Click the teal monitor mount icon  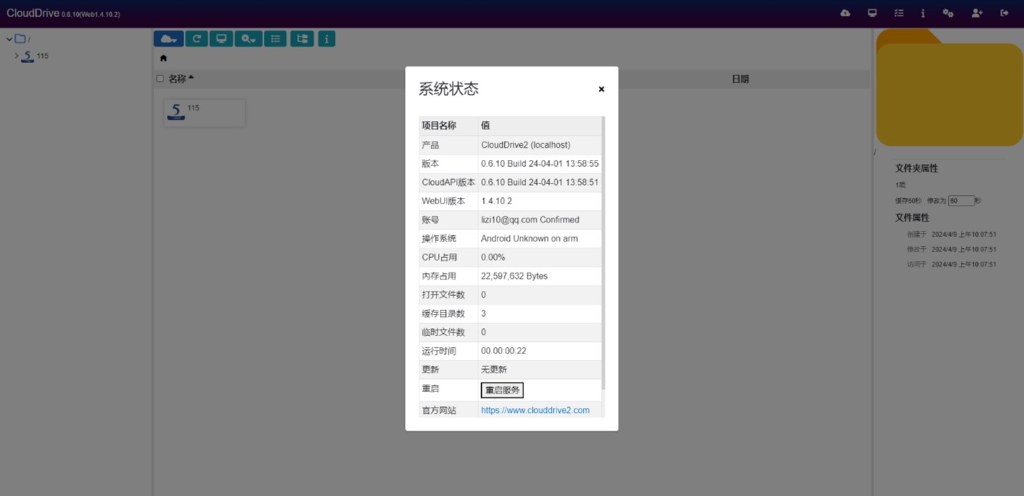pyautogui.click(x=221, y=39)
